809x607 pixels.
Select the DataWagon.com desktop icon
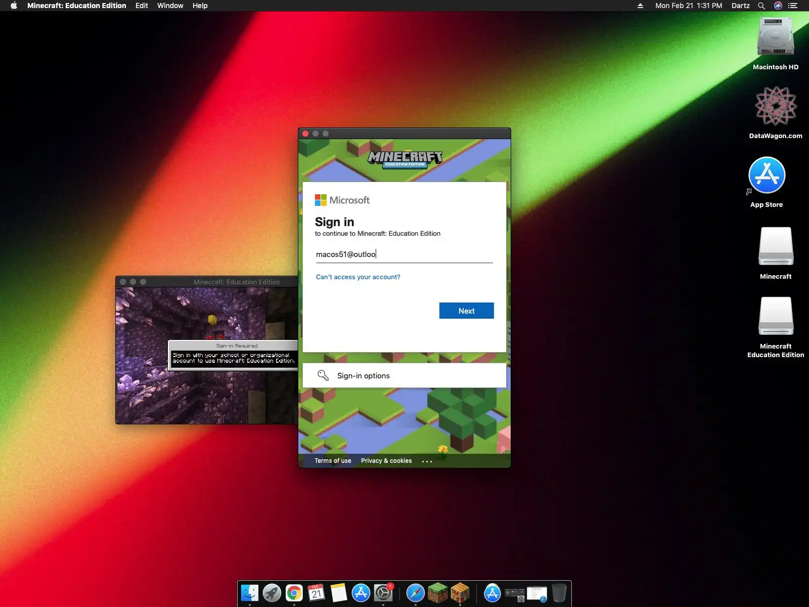(776, 106)
